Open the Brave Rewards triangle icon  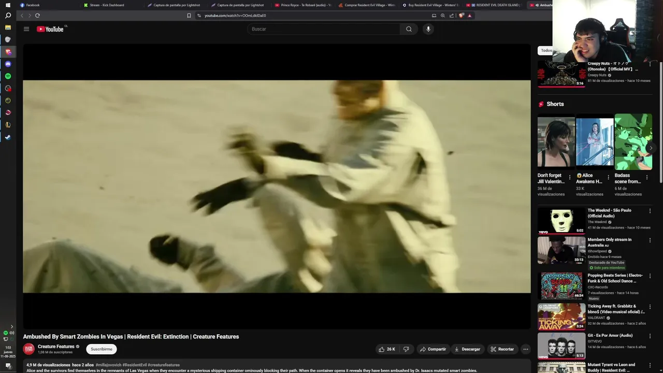point(470,16)
